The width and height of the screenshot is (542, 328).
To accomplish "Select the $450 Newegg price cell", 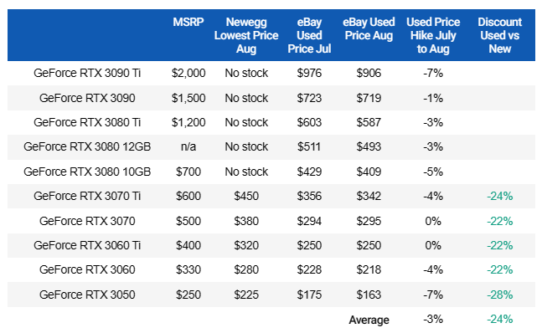I will [246, 196].
